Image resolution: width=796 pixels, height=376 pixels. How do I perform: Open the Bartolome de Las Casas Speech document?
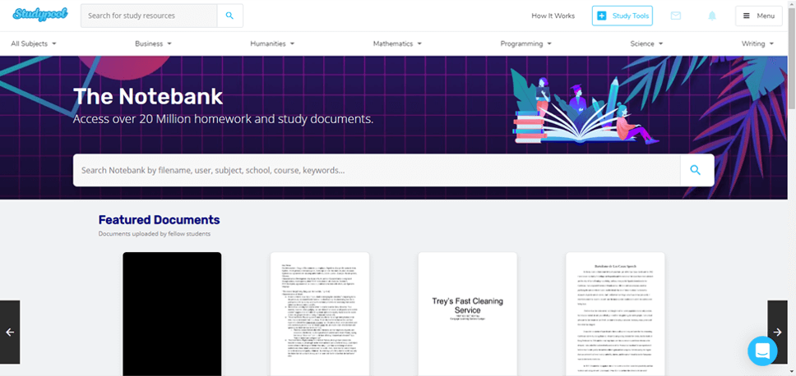tap(615, 314)
